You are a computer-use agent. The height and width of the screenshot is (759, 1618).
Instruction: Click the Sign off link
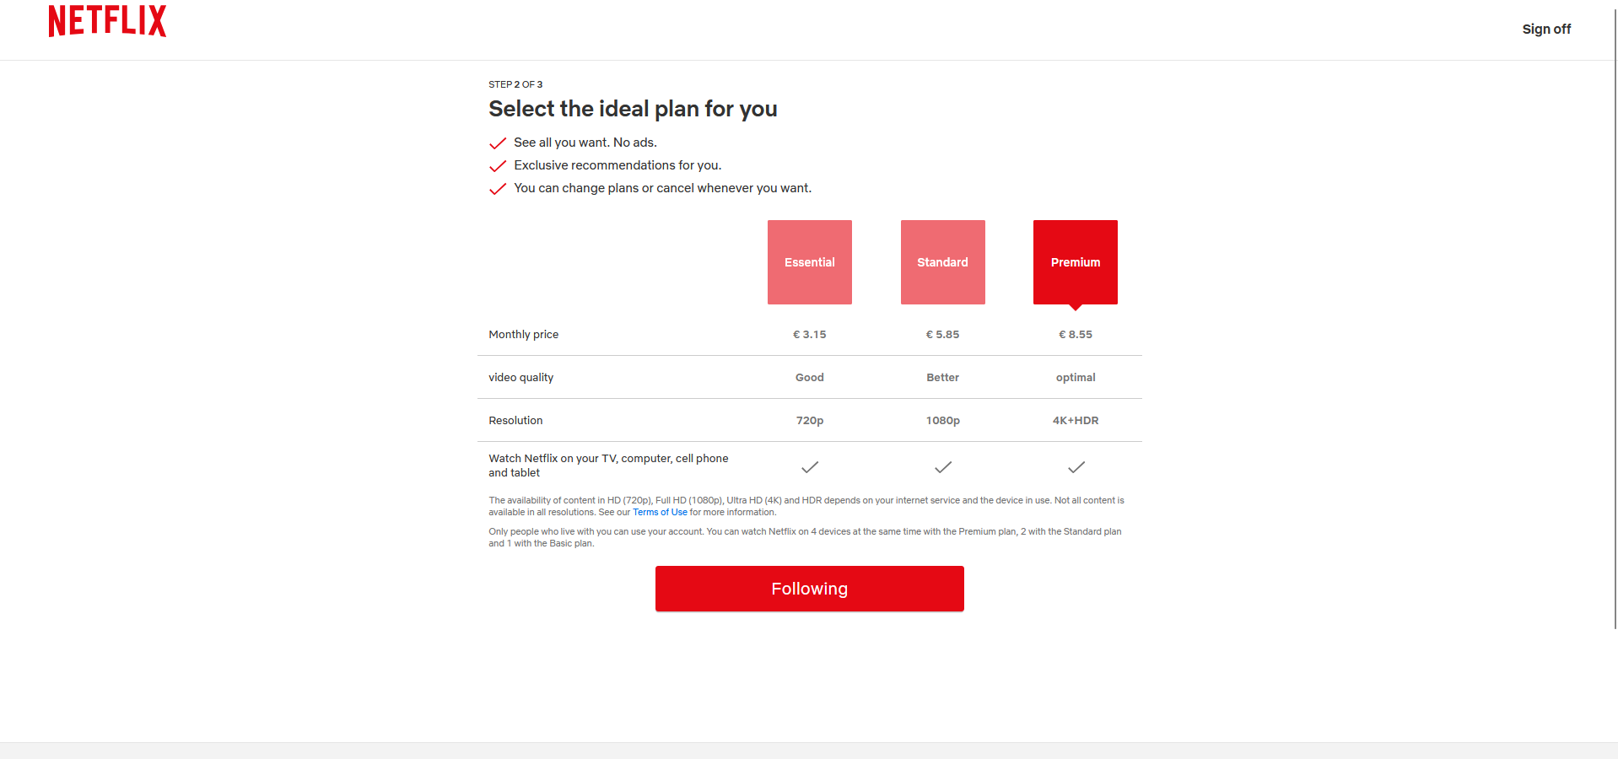tap(1546, 30)
